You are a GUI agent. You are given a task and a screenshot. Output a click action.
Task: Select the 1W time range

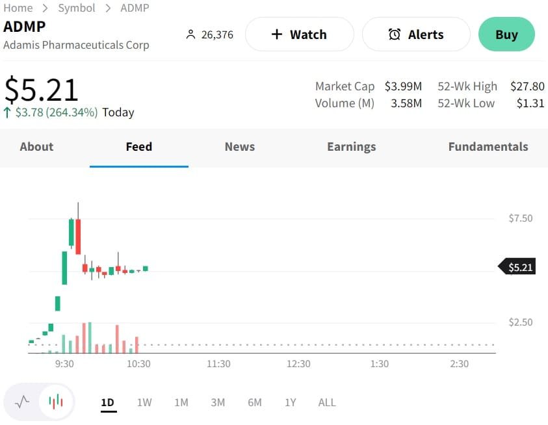point(144,402)
